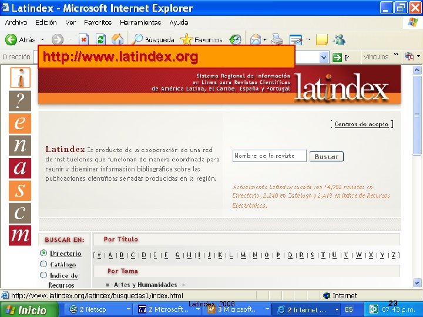The height and width of the screenshot is (317, 423).
Task: Go to the home page icon
Action: tap(117, 40)
